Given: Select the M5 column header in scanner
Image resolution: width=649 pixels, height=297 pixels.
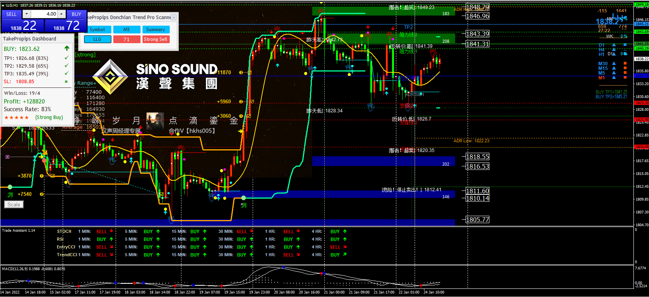Looking at the screenshot, I should (127, 30).
